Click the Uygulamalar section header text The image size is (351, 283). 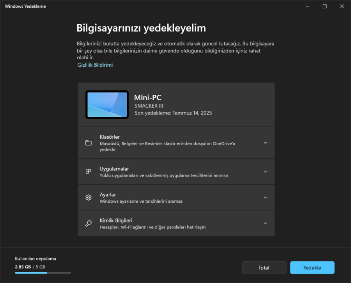coord(113,168)
